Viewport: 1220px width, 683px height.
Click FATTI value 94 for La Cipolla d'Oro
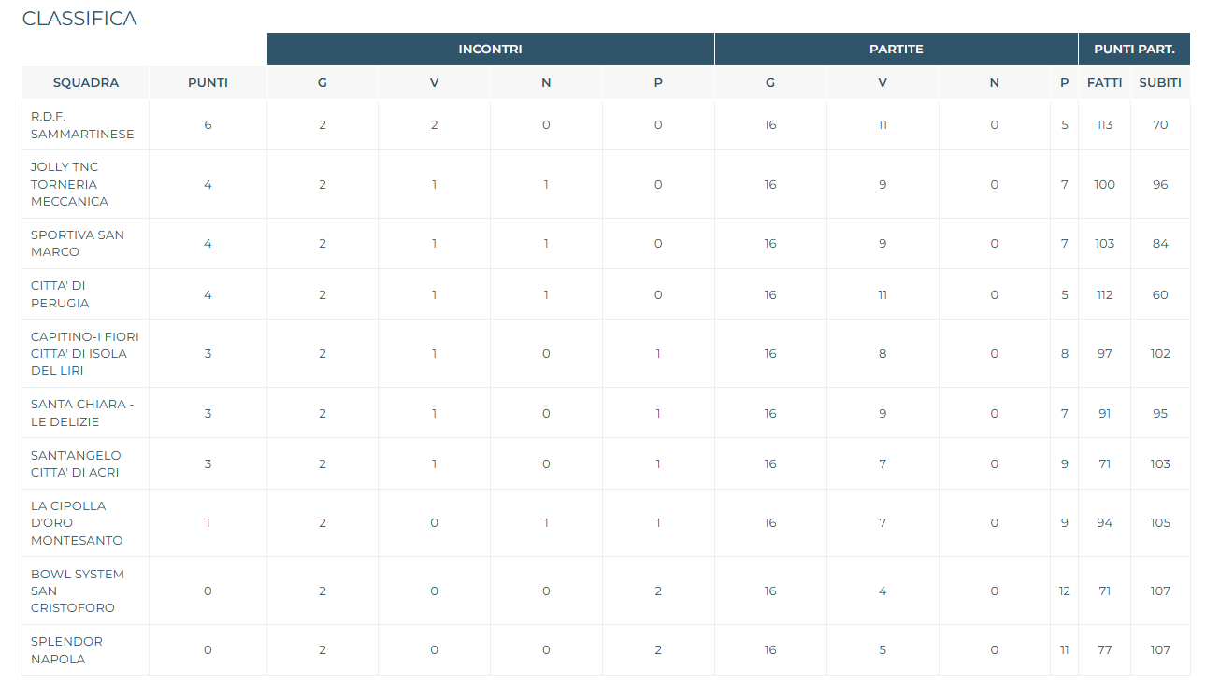pos(1105,522)
